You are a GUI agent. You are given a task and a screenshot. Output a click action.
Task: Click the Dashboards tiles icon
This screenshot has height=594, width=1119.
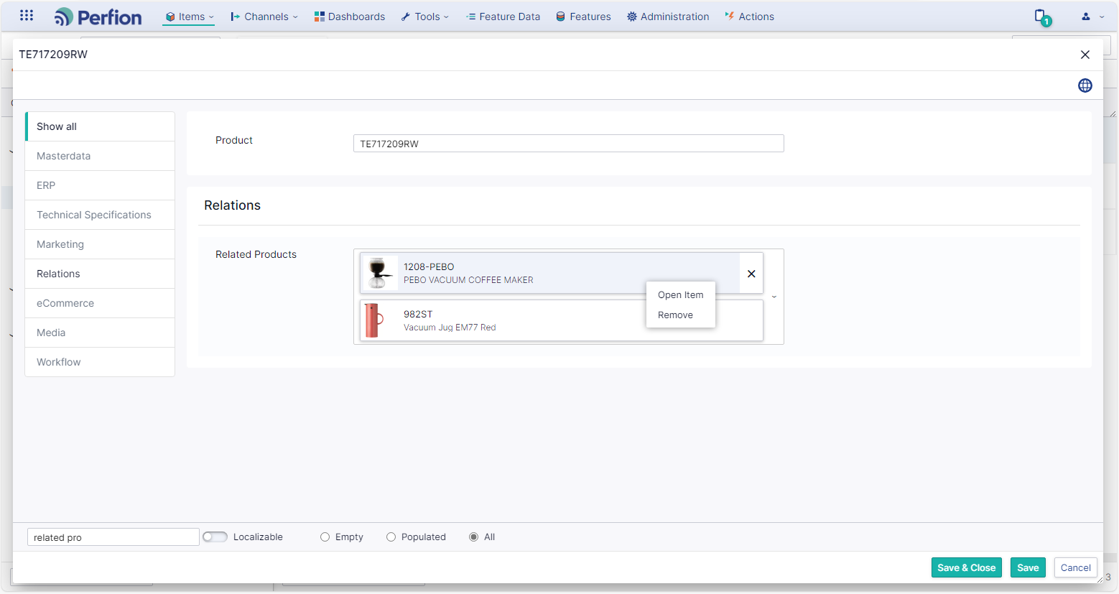(320, 17)
